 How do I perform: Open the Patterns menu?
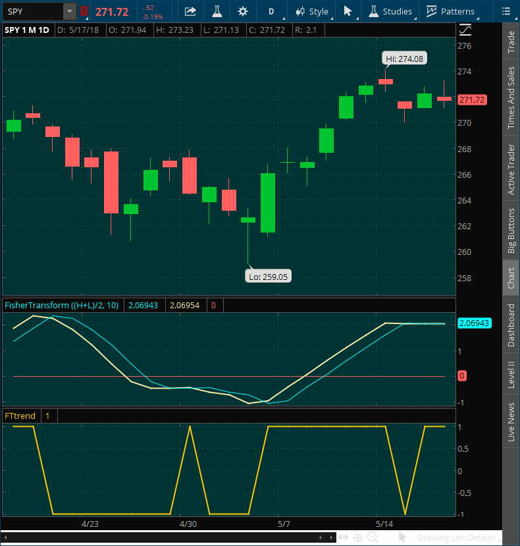450,11
